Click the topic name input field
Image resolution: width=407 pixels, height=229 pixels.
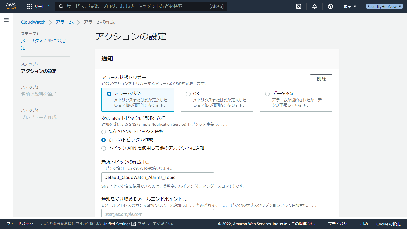(157, 177)
